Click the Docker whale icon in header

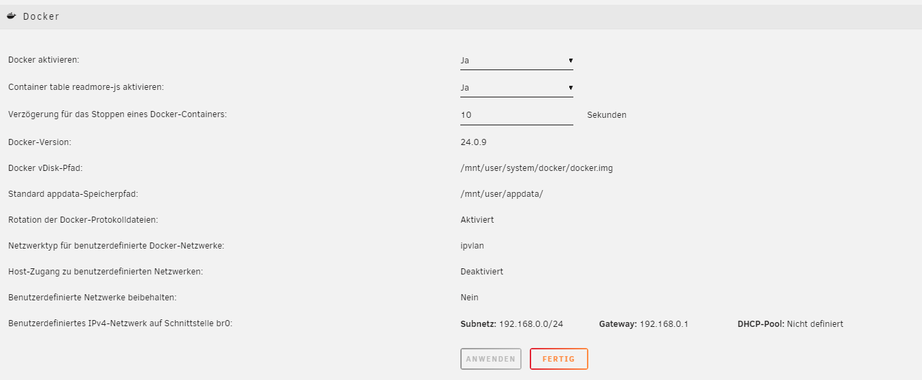[x=12, y=16]
